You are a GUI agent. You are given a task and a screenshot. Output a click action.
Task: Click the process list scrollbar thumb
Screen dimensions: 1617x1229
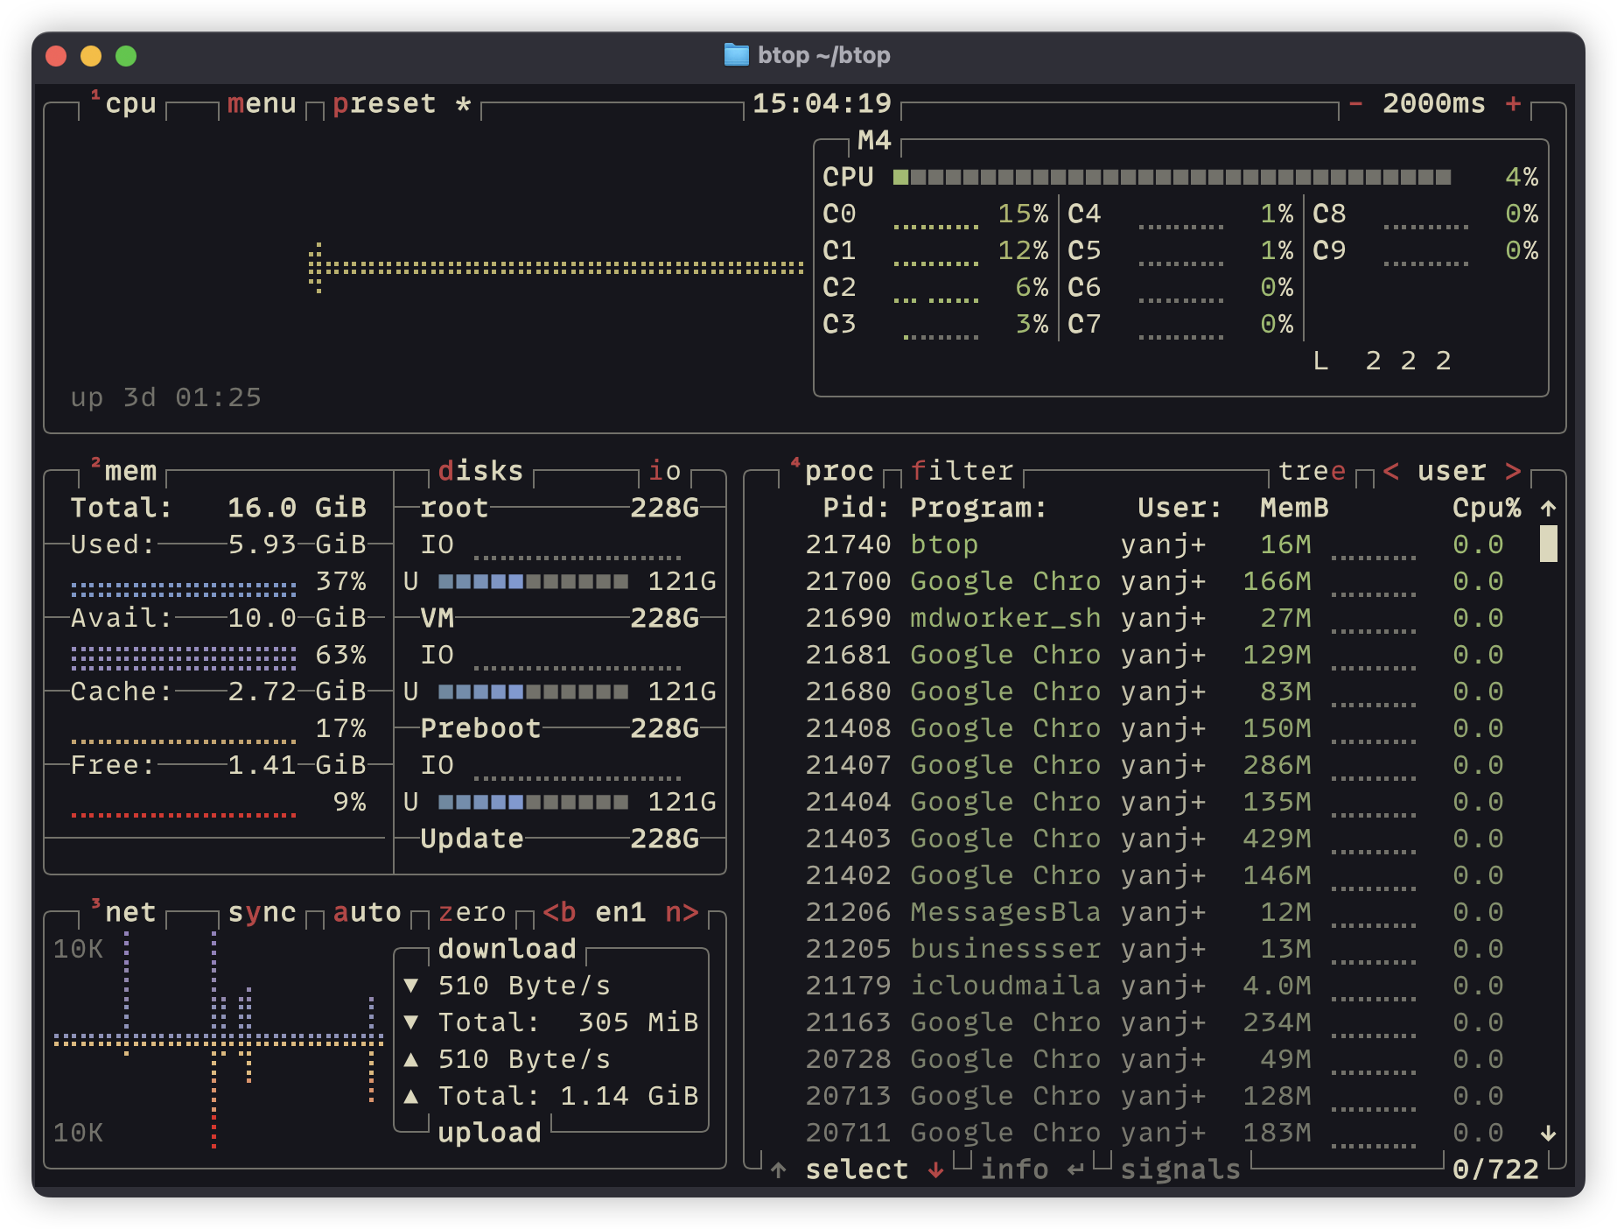1548,544
